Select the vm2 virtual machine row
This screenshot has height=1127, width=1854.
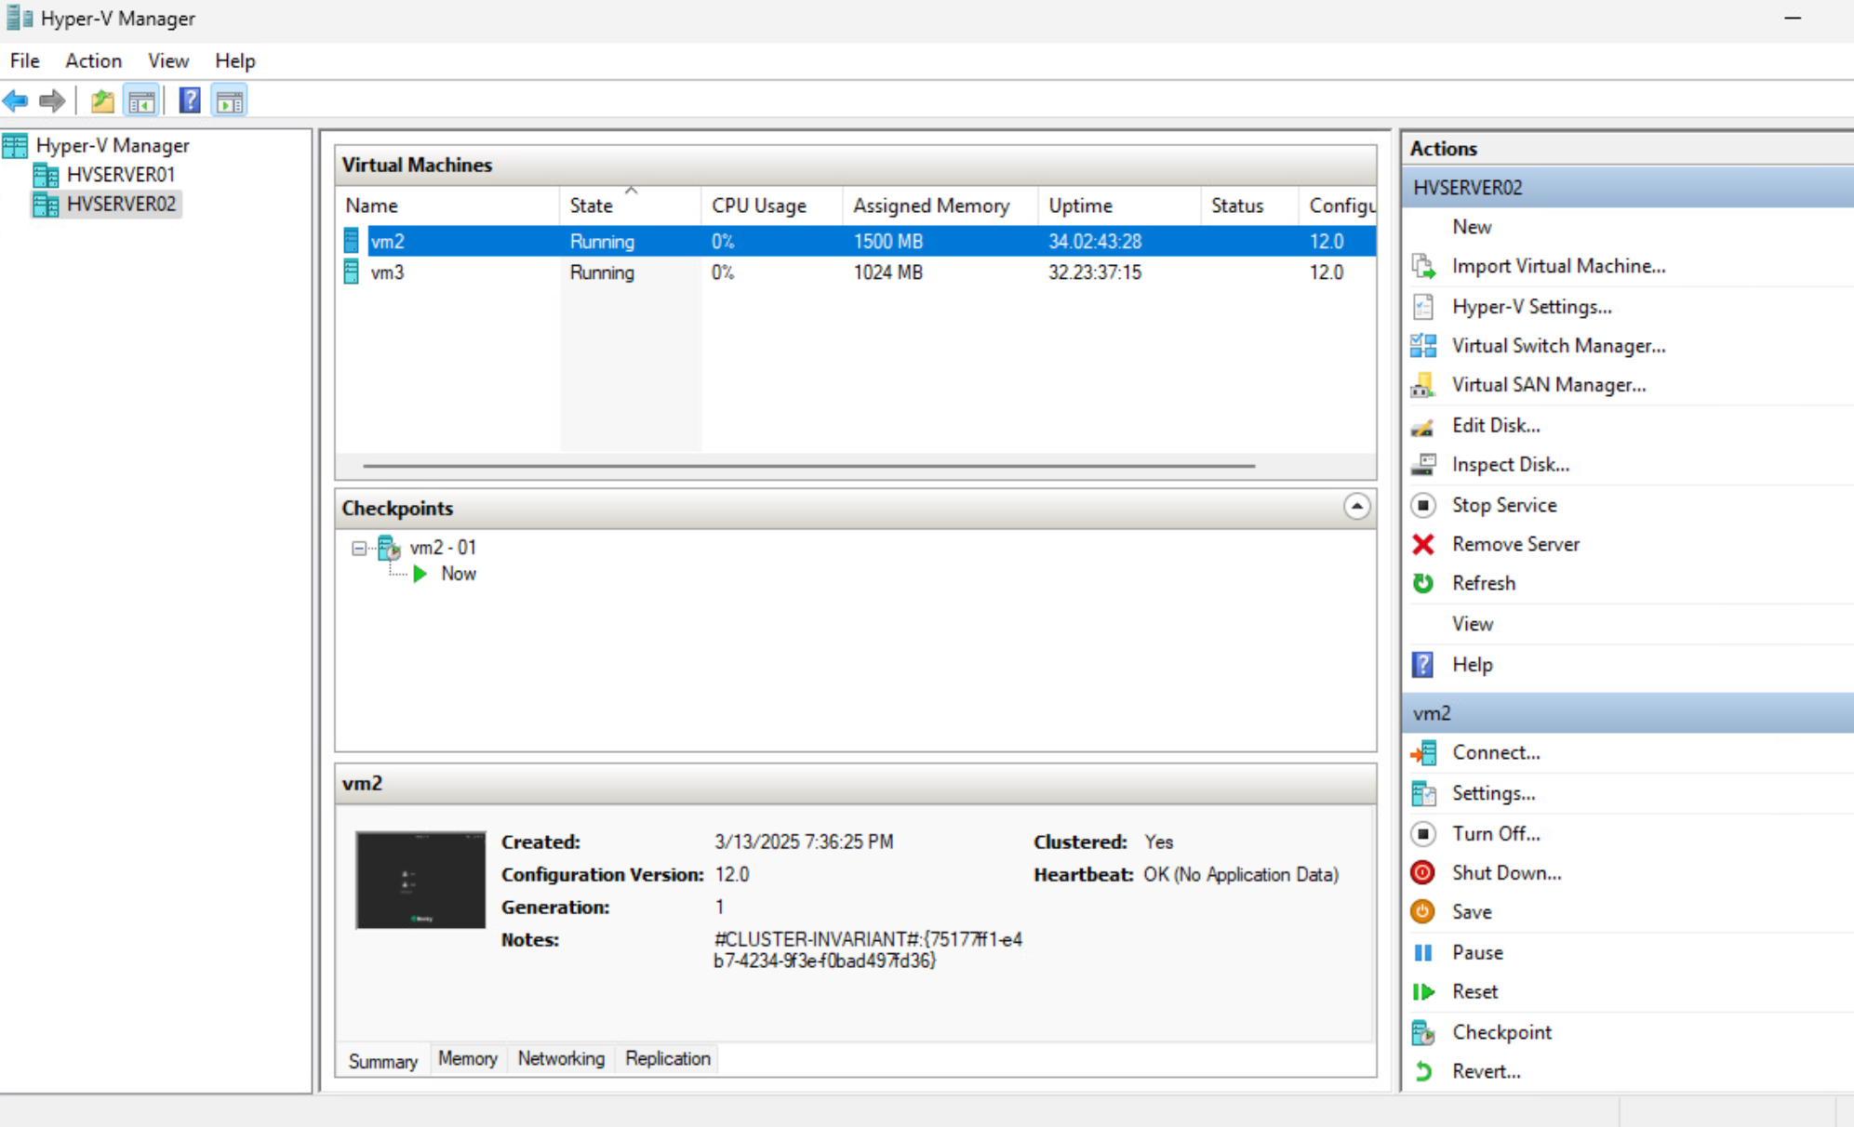[856, 242]
